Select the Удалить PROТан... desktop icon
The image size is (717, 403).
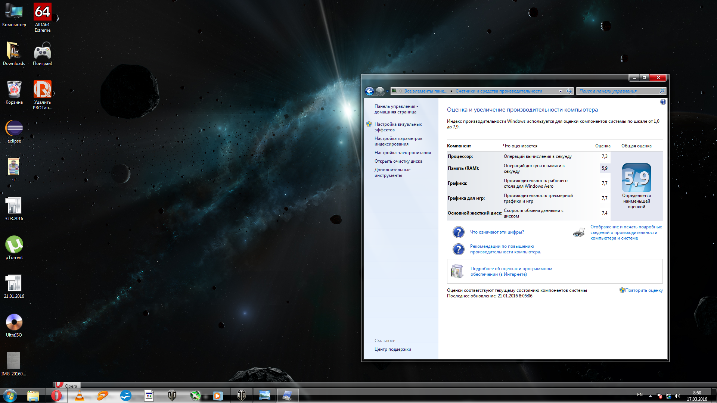[x=43, y=95]
